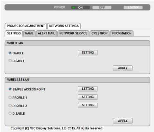
Task: Click the NEC copyright text
Action: click(x=57, y=128)
